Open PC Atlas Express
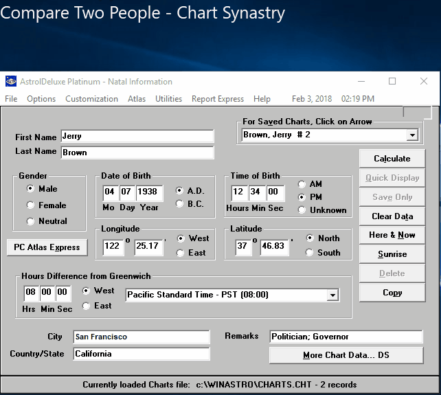The image size is (441, 395). (47, 247)
